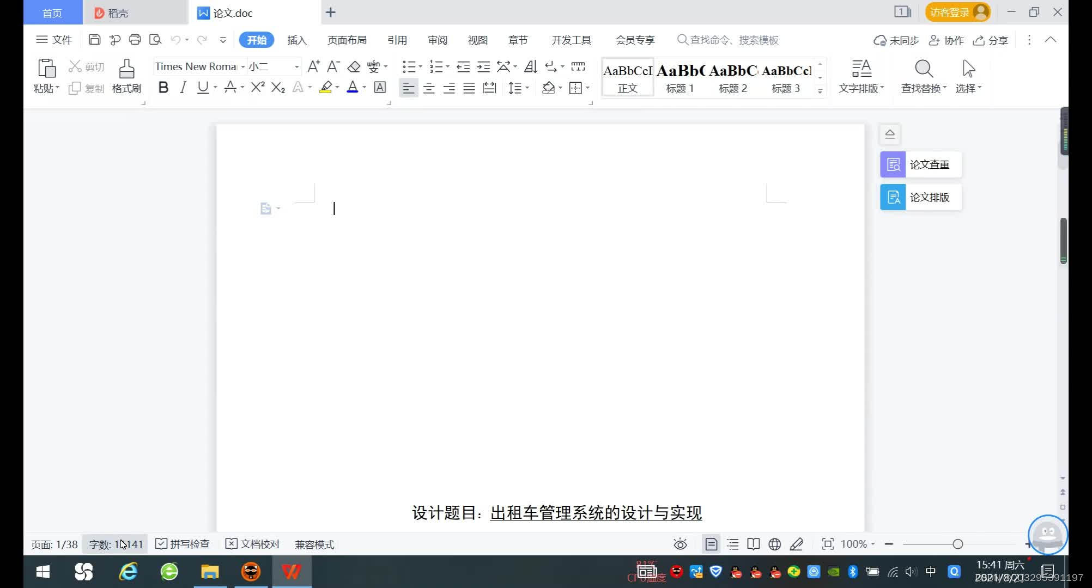Toggle 文档校对 document proofreading option
This screenshot has width=1092, height=588.
point(252,544)
